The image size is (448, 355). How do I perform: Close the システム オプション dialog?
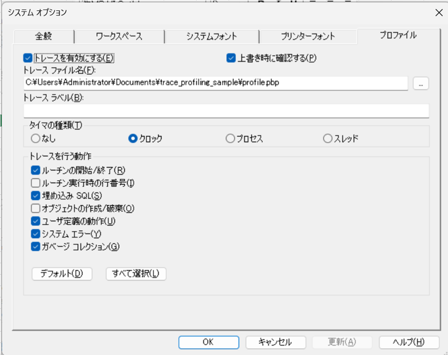[438, 13]
